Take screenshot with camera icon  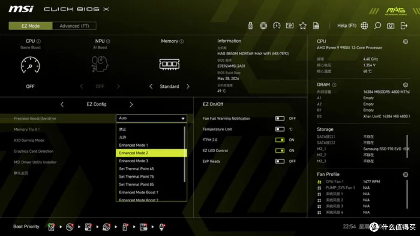pos(390,26)
